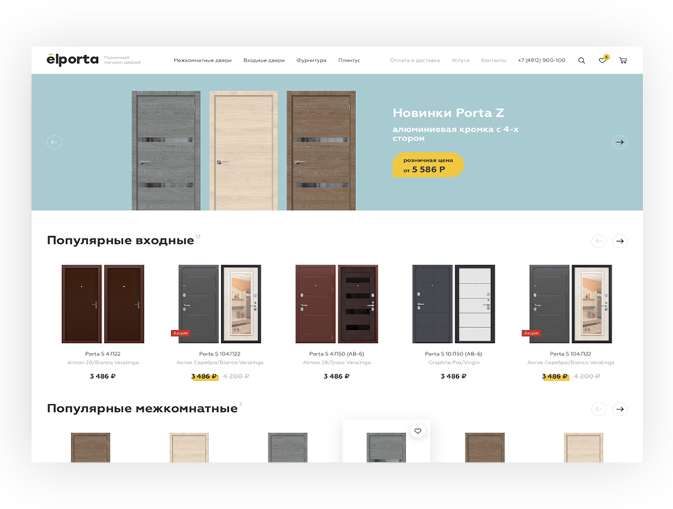Click Almon 28/Snow Veralinga description
This screenshot has height=509, width=673.
tap(337, 363)
